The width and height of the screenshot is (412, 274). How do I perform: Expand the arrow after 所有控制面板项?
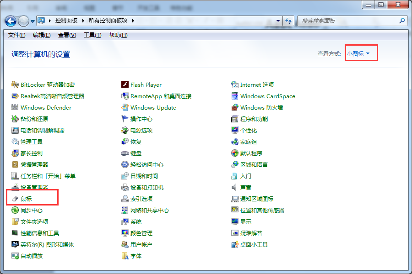133,21
